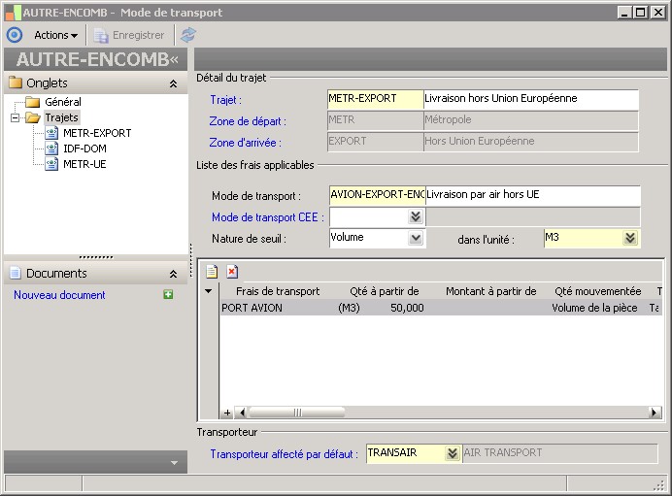672x496 pixels.
Task: Select the Général tree item
Action: tap(63, 102)
